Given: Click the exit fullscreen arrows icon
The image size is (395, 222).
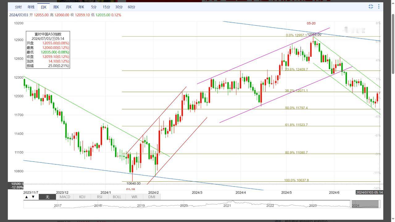Looking at the screenshot, I should pos(371,6).
